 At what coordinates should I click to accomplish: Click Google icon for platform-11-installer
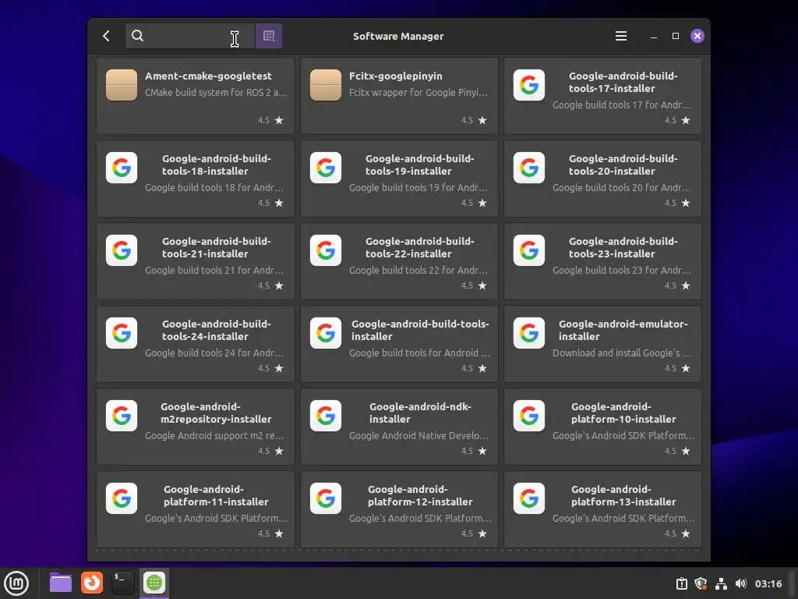(122, 498)
